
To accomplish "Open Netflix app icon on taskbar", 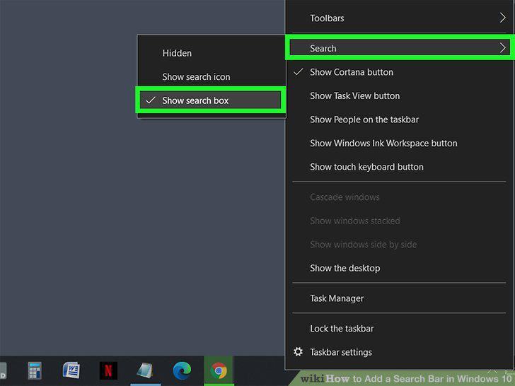I will point(108,370).
